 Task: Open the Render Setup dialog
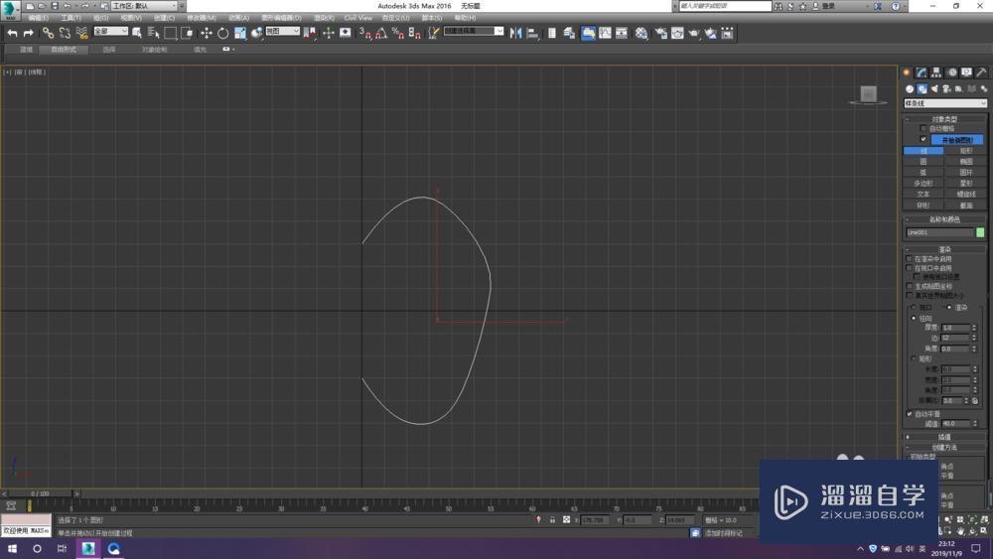tap(660, 33)
